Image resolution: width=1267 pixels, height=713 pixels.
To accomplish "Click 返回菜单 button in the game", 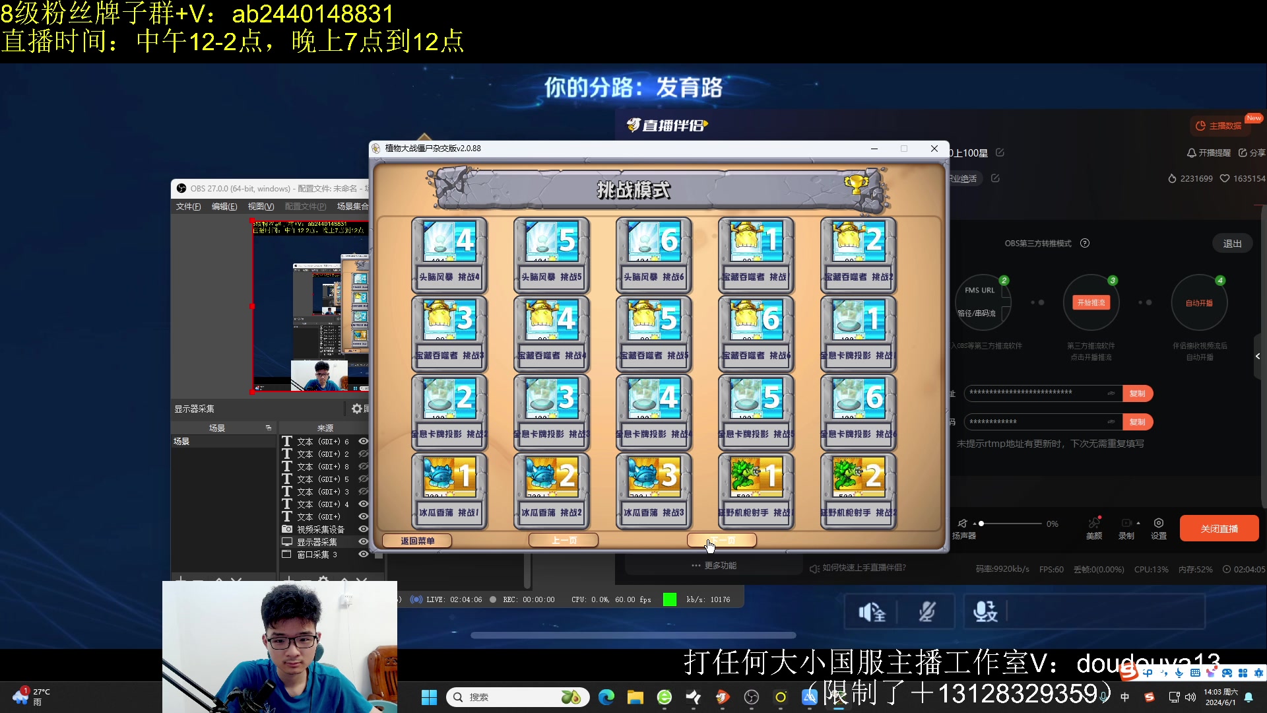I will (x=417, y=541).
